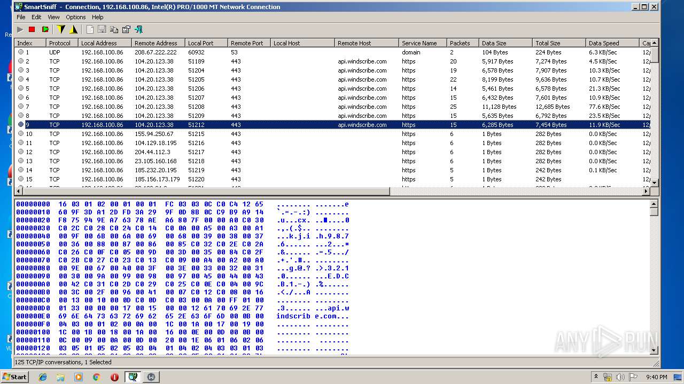
Task: Sort by the Data Size column header
Action: 506,43
